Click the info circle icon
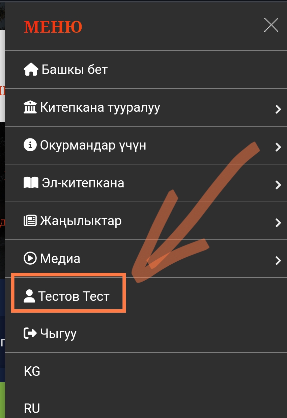287x418 pixels. coord(30,146)
